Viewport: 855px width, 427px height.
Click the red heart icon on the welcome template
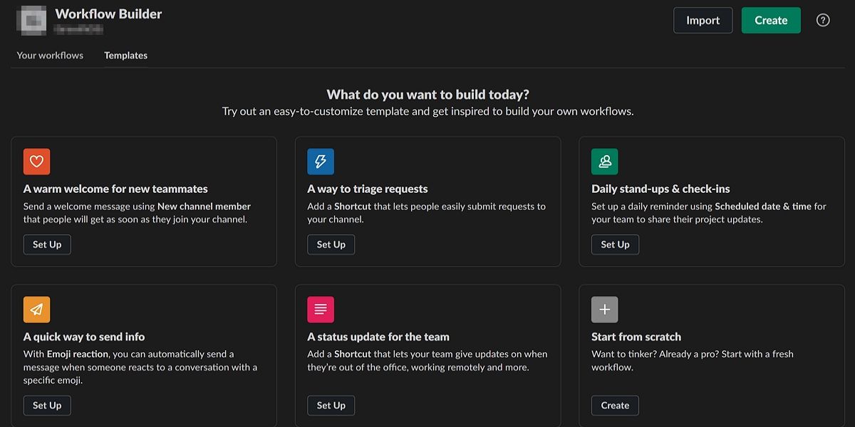36,162
